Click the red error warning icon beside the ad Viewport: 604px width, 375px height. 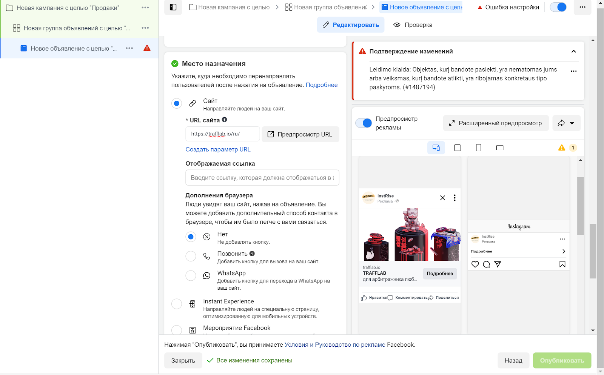147,48
